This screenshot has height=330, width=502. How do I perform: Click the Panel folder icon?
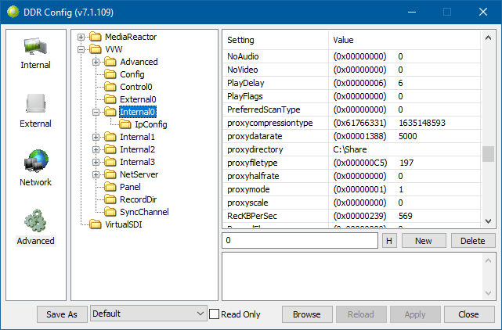[x=110, y=187]
